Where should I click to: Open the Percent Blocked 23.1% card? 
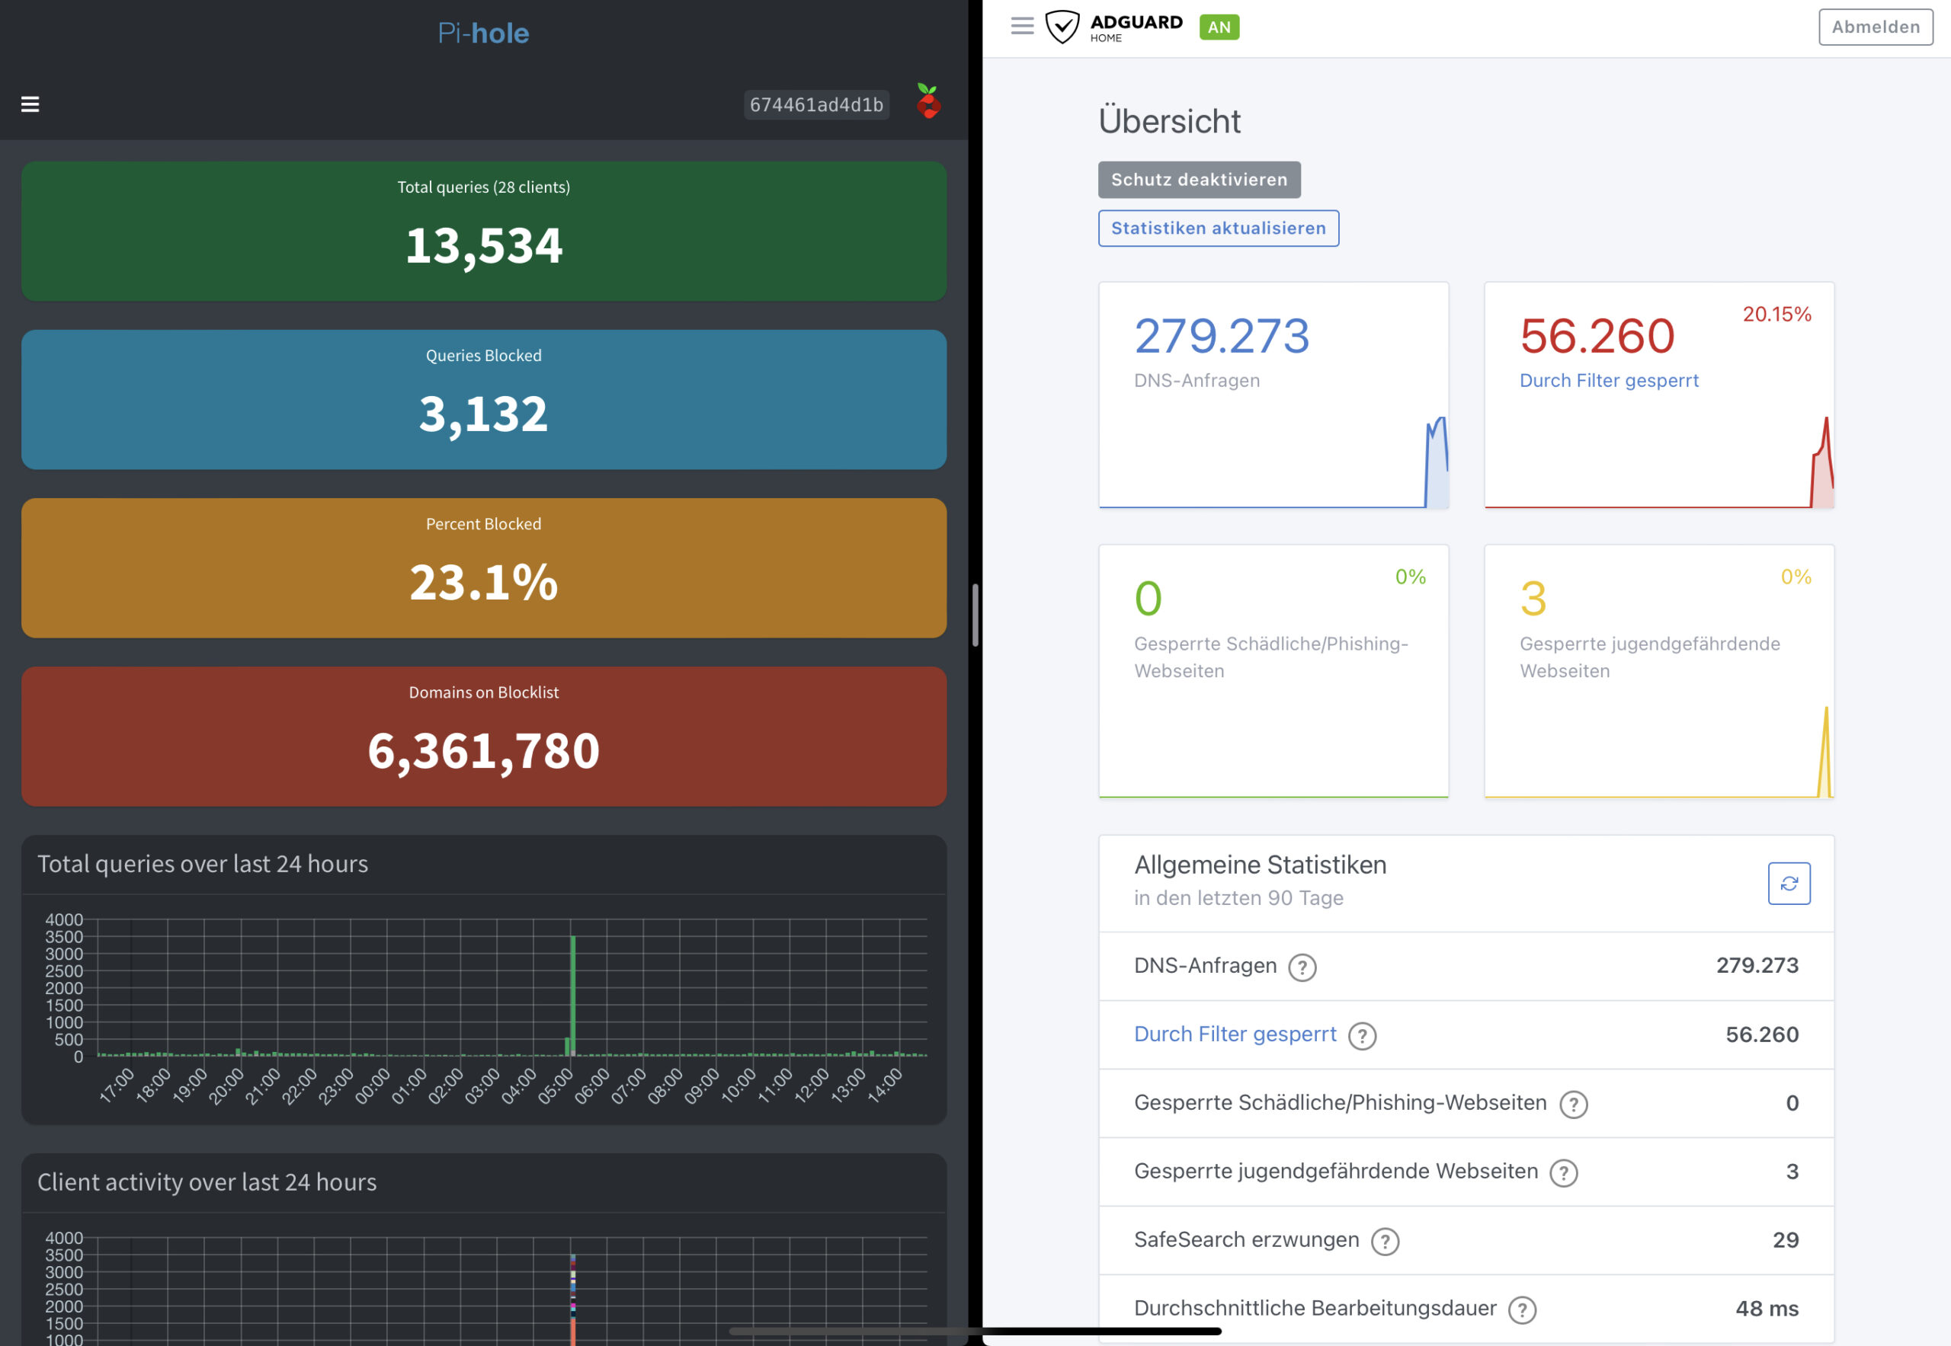483,567
